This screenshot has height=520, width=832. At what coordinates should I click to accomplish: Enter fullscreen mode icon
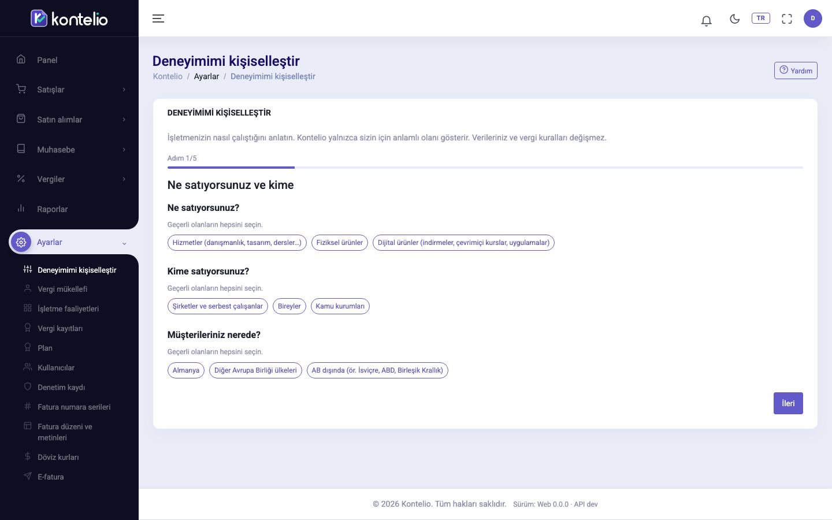click(787, 18)
